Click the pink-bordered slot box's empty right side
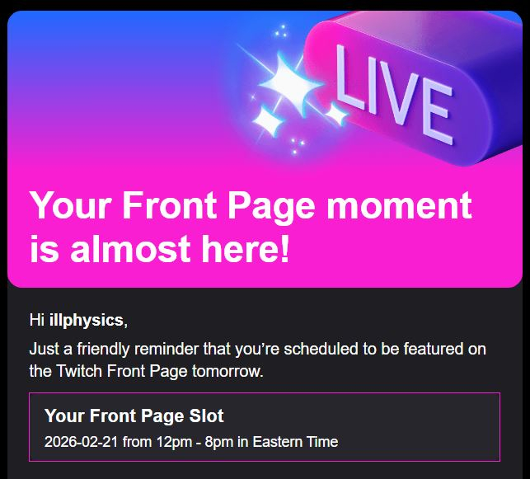This screenshot has height=479, width=530. (x=429, y=427)
